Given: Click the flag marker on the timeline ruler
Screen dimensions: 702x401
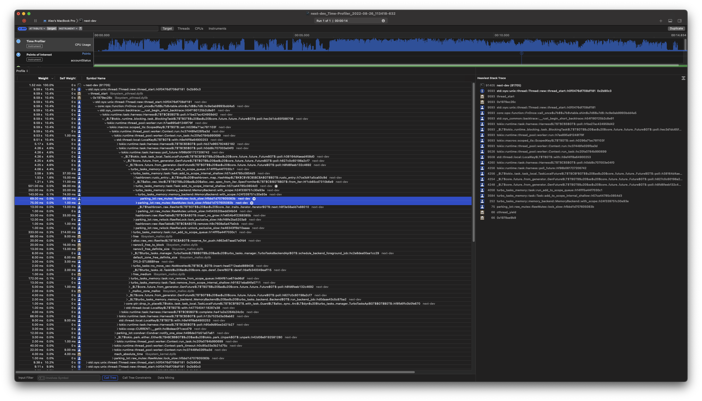Looking at the screenshot, I should (522, 53).
